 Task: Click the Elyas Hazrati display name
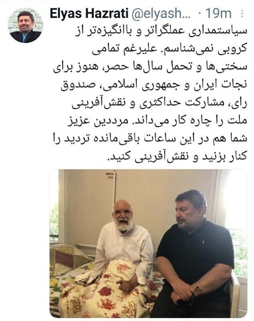point(89,13)
